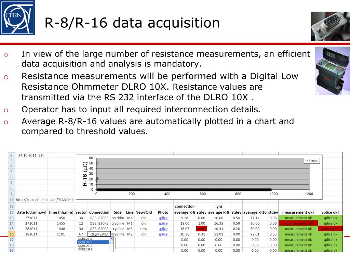Open the splice photo link in row 16
This screenshot has height=263, width=350.
163,234
